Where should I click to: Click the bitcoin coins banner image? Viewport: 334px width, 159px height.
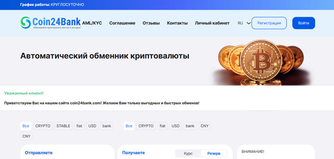(261, 63)
